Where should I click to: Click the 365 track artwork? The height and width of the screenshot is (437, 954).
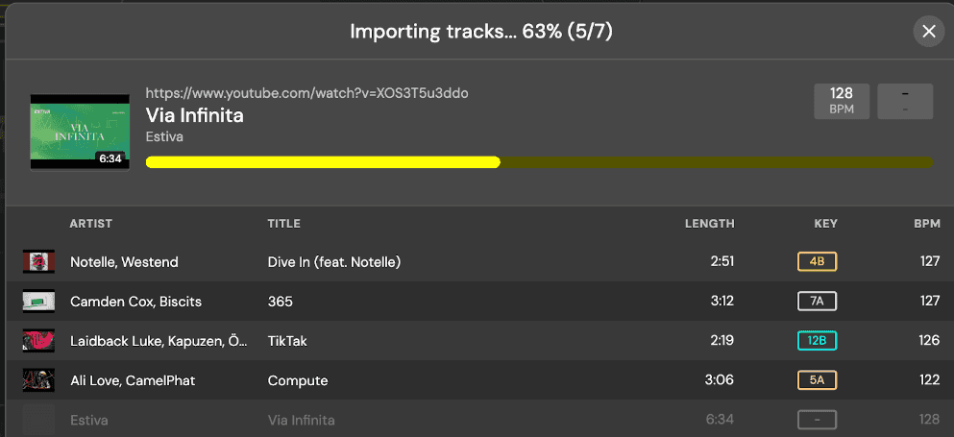tap(38, 302)
